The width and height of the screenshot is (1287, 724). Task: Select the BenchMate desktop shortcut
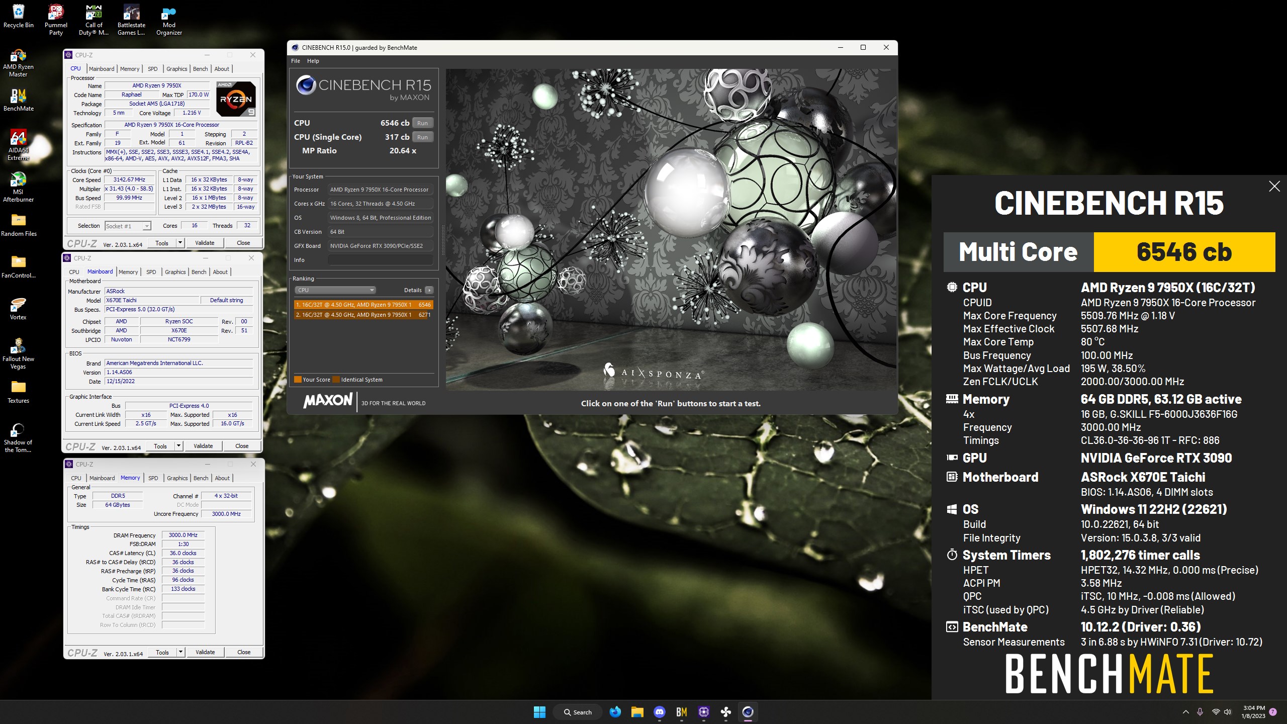tap(19, 100)
